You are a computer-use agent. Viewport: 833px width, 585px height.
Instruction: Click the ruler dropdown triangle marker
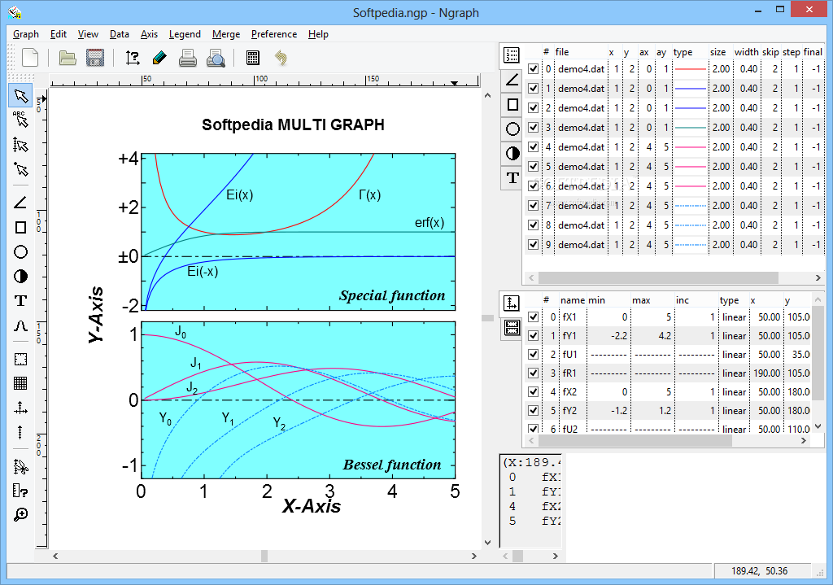click(454, 83)
